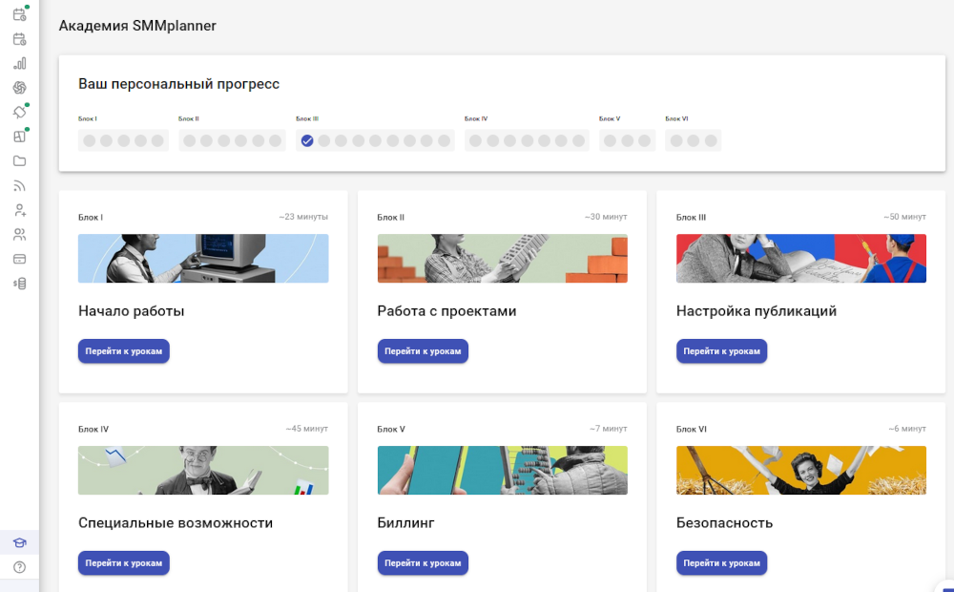Image resolution: width=954 pixels, height=592 pixels.
Task: Click the Работа с проектами card title
Action: [x=446, y=311]
